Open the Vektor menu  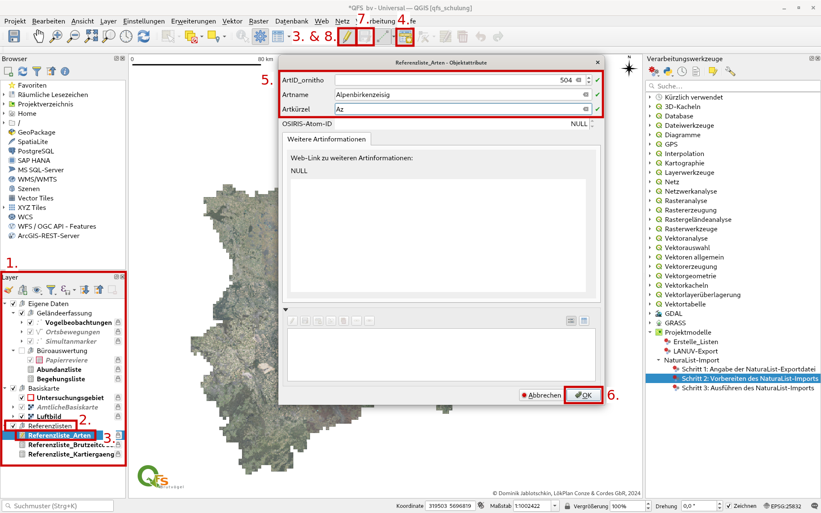pos(232,21)
